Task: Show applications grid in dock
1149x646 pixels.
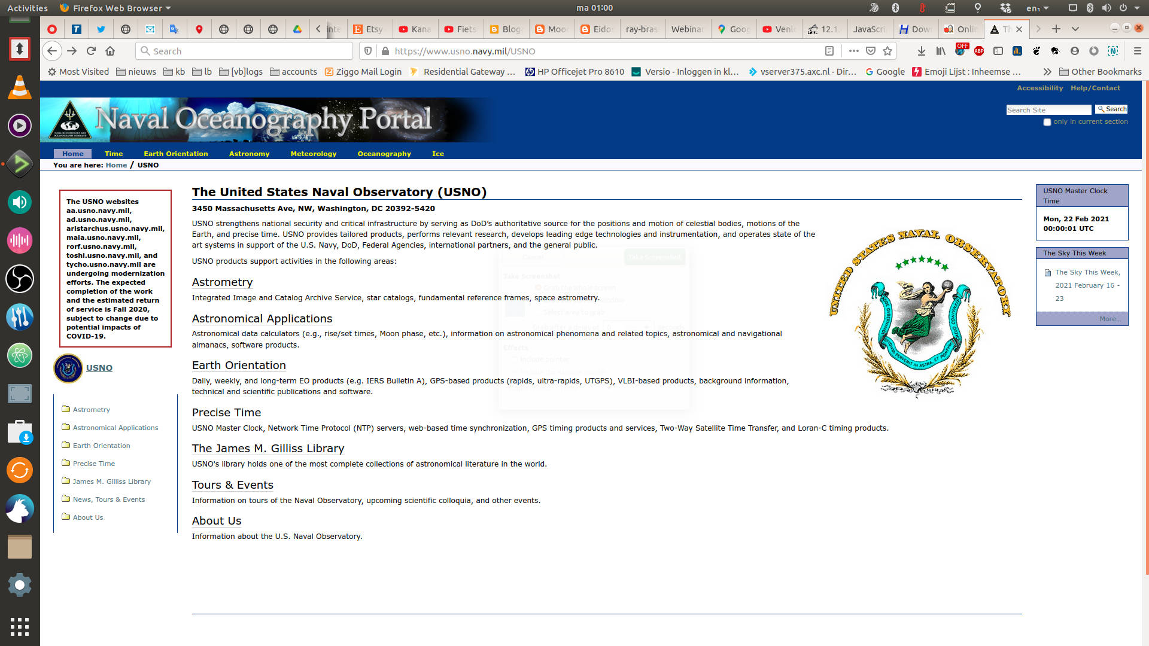Action: click(20, 626)
